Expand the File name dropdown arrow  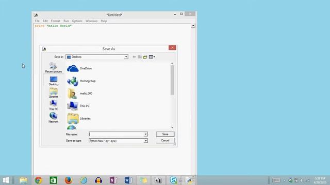pos(145,134)
